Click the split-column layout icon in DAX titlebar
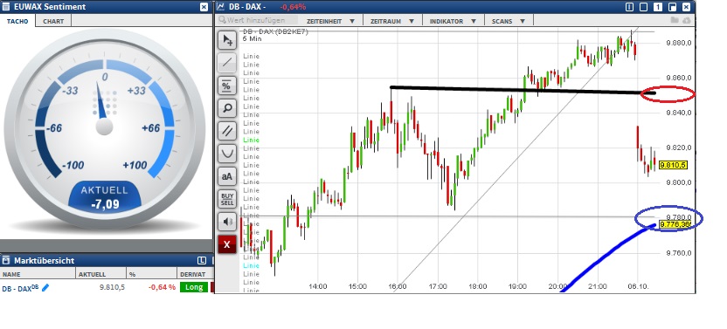 [629, 7]
